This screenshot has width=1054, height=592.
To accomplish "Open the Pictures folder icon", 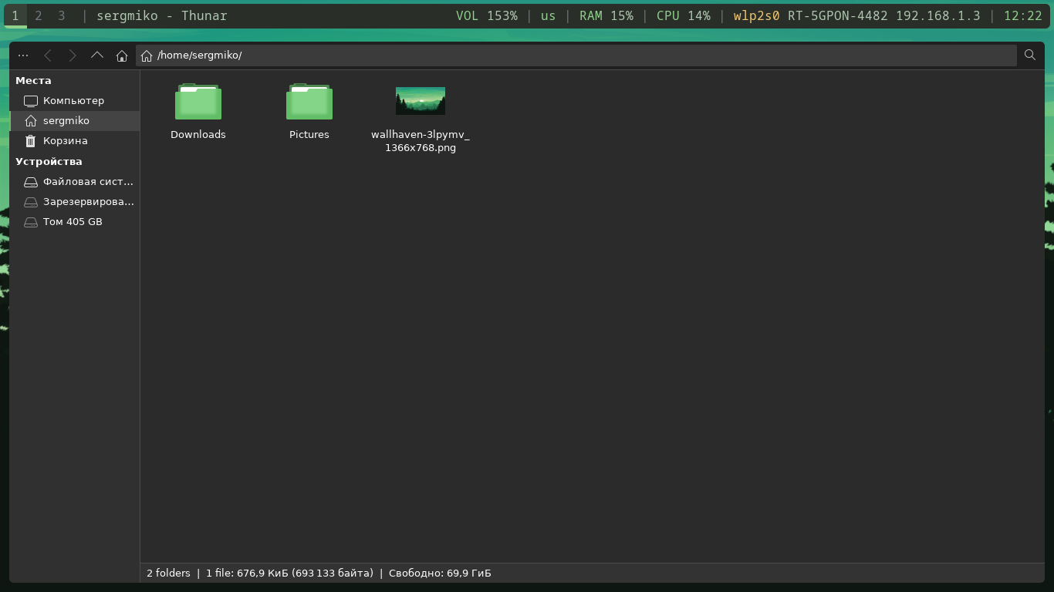I will pyautogui.click(x=309, y=103).
